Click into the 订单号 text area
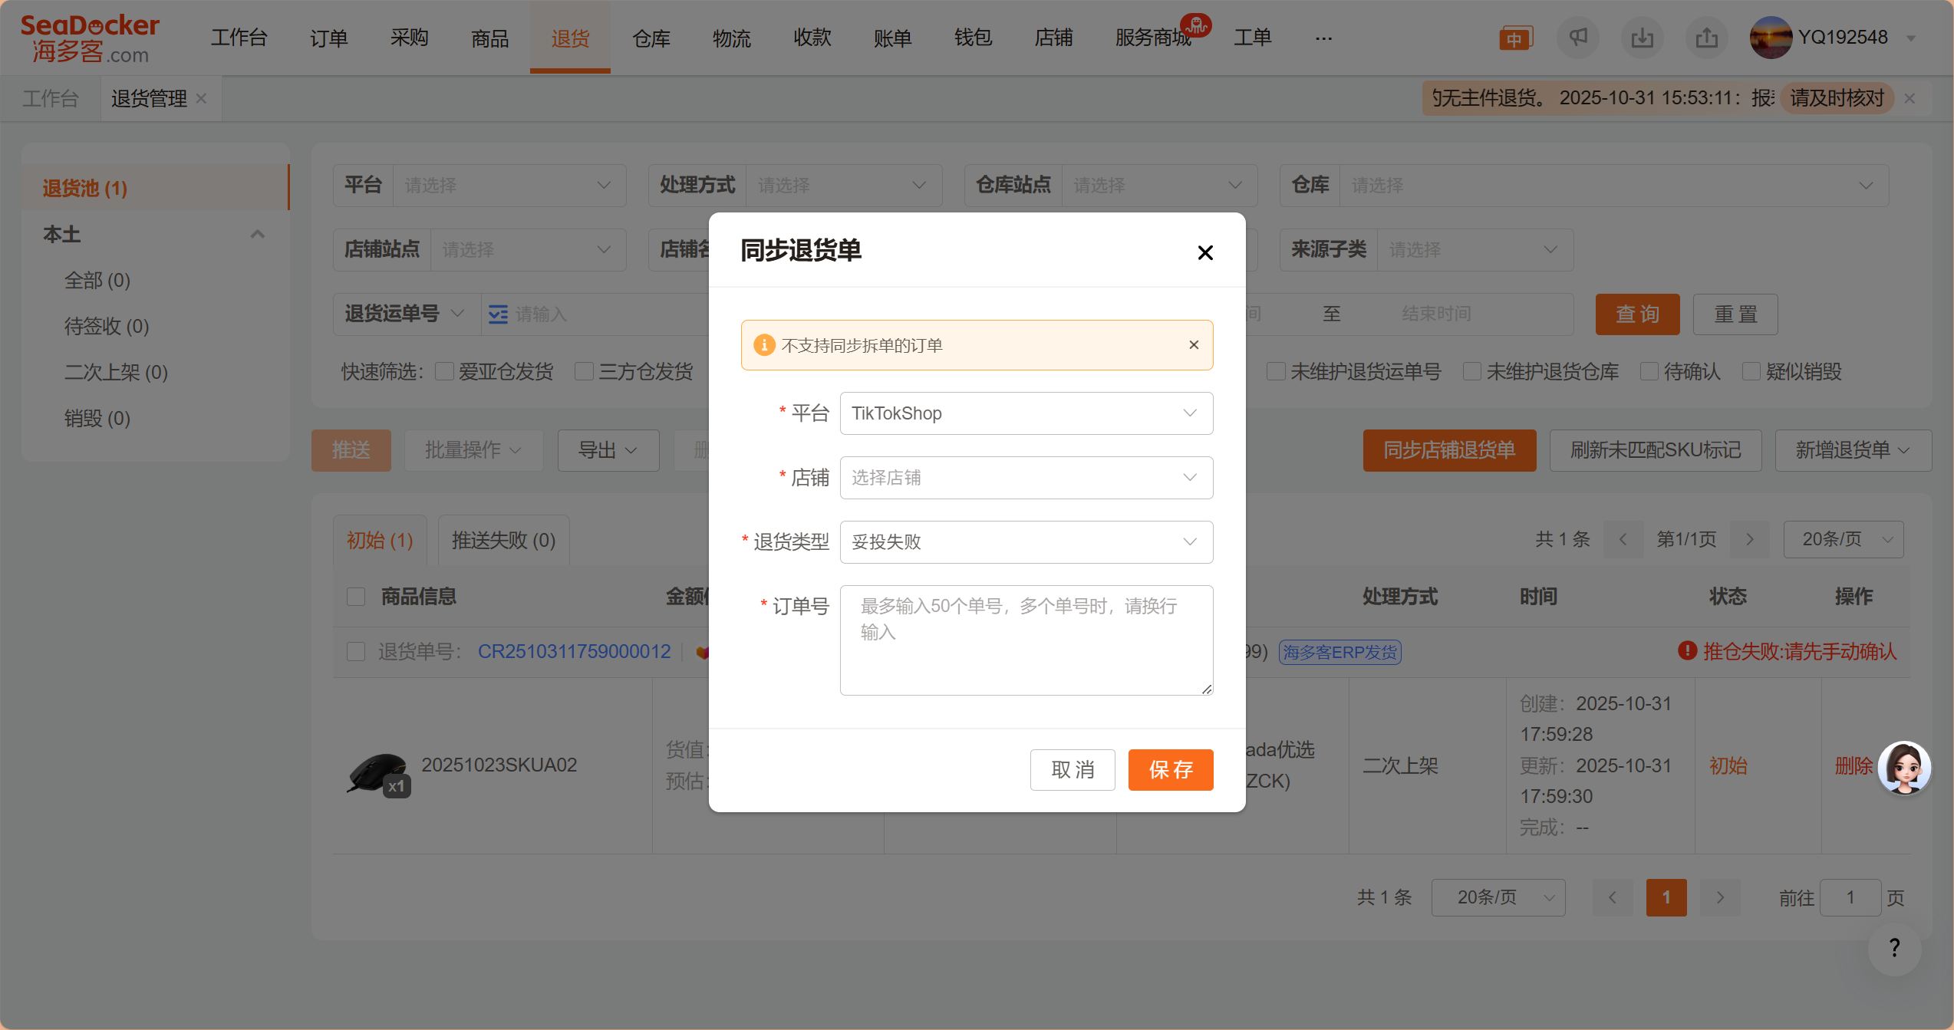Screen dimensions: 1954x1030 point(1026,640)
